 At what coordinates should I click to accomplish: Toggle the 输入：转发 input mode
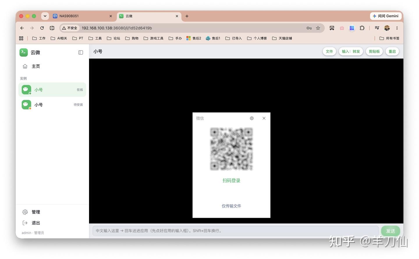click(x=351, y=51)
